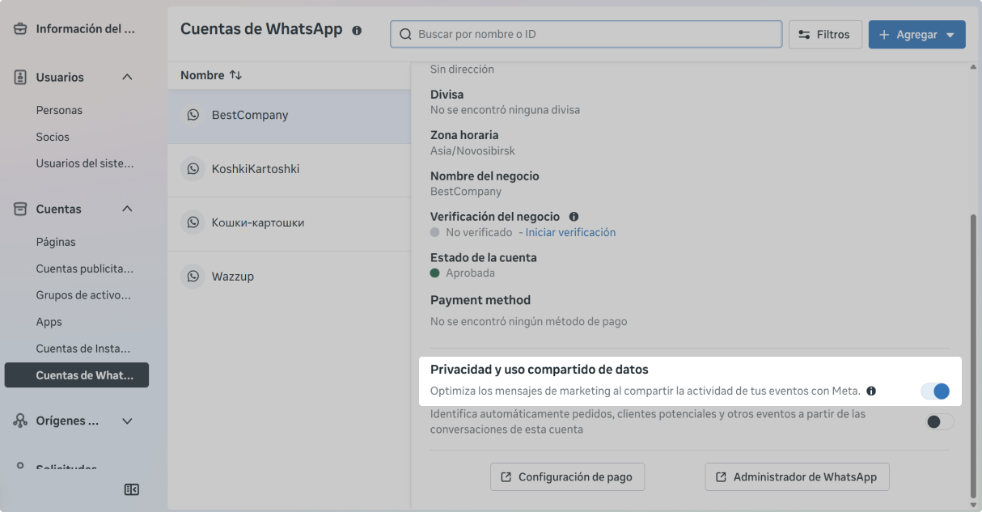982x512 pixels.
Task: Enable automatic detection of pedidos and clientes potenciales
Action: pyautogui.click(x=938, y=421)
